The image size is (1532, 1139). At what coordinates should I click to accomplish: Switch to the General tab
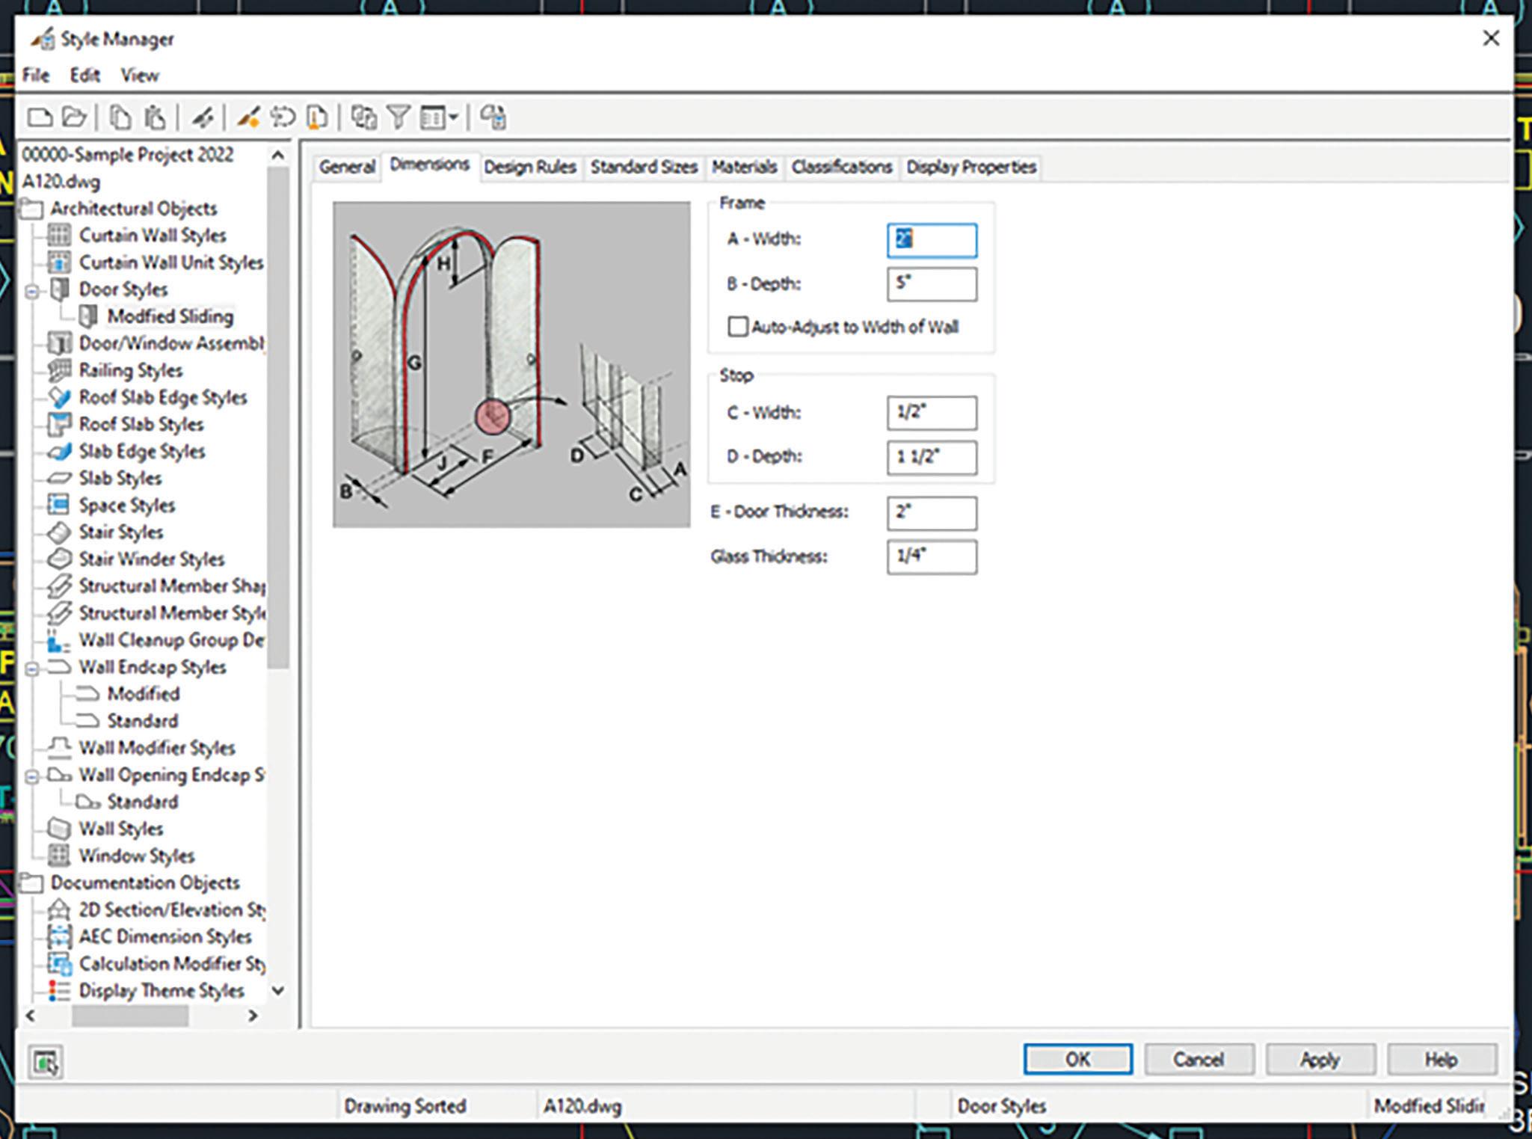[347, 167]
